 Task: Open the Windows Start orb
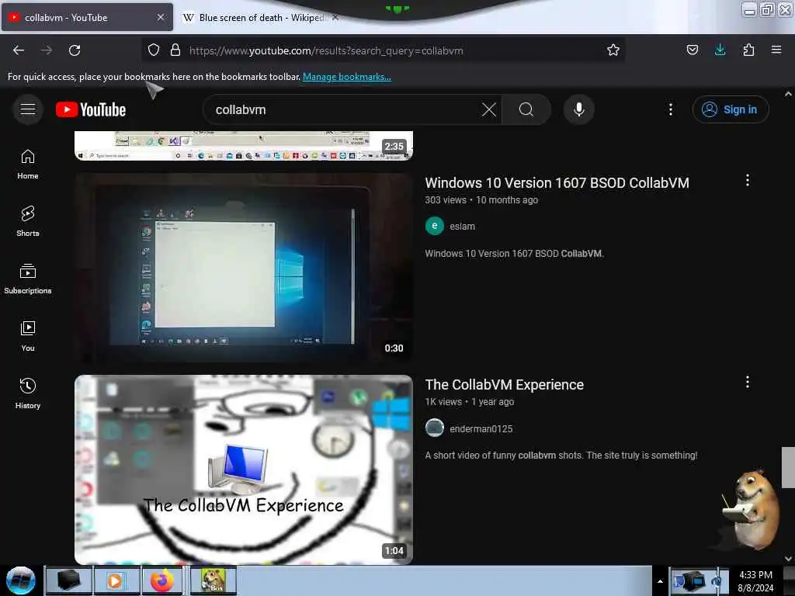[x=21, y=580]
